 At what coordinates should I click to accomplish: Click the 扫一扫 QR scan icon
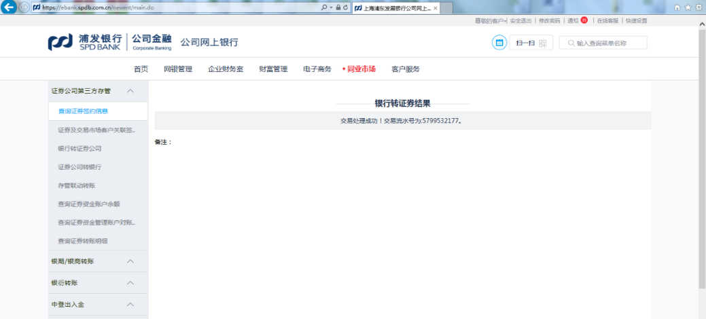pos(531,43)
